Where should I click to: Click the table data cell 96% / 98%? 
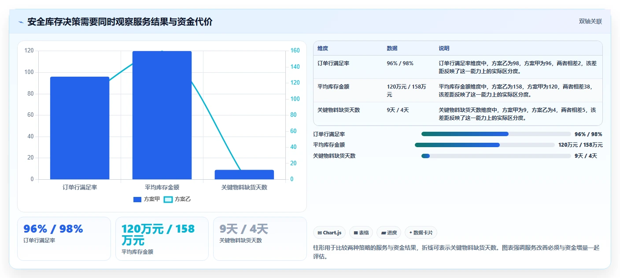[400, 63]
